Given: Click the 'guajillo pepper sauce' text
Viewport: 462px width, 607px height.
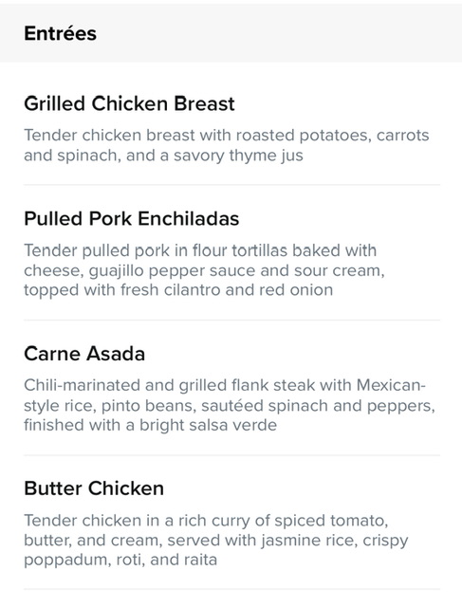Looking at the screenshot, I should pyautogui.click(x=173, y=270).
